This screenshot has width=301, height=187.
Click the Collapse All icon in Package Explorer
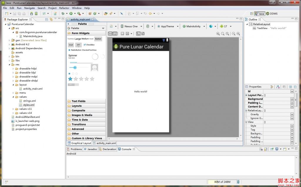tap(46, 19)
